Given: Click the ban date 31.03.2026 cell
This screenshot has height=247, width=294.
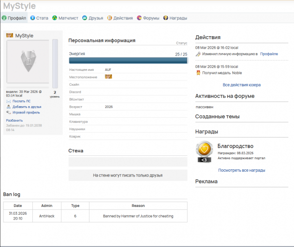Looking at the screenshot, I should [x=18, y=216].
